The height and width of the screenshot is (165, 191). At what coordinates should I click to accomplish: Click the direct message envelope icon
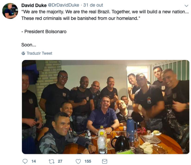coord(104,161)
